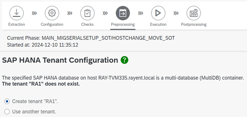This screenshot has width=247, height=117.
Task: Click the Postprocessing step label
Action: (x=193, y=25)
